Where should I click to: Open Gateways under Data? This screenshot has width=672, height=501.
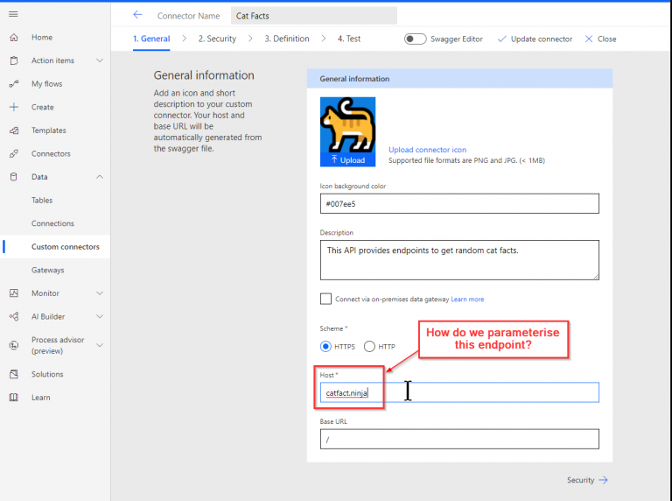(x=47, y=270)
